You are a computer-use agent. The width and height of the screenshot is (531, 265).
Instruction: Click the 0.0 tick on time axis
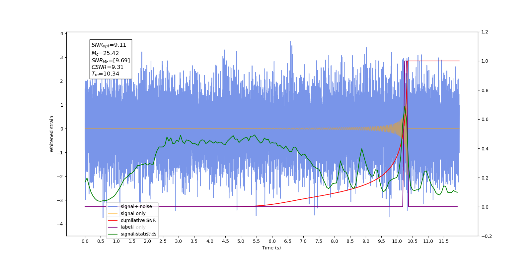tap(85, 241)
